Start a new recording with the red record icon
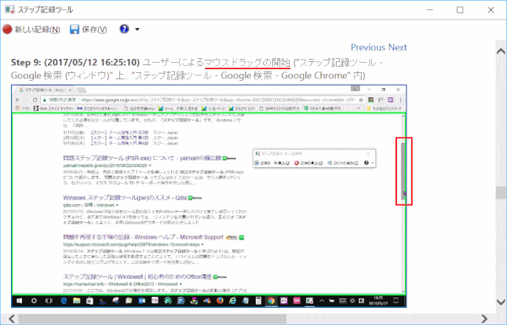 [x=7, y=29]
